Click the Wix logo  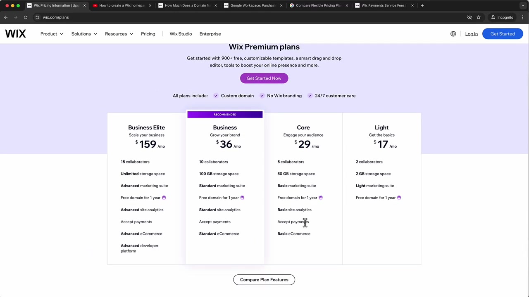pyautogui.click(x=15, y=34)
